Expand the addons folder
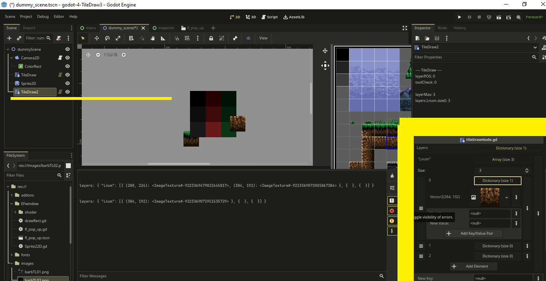546x281 pixels. point(11,195)
